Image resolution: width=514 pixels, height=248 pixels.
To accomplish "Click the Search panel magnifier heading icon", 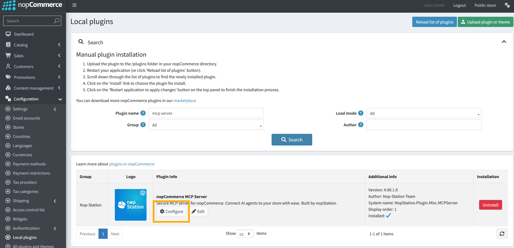I will 81,42.
